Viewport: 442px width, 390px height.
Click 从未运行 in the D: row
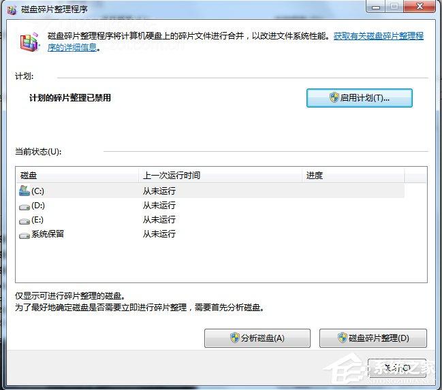pyautogui.click(x=159, y=206)
